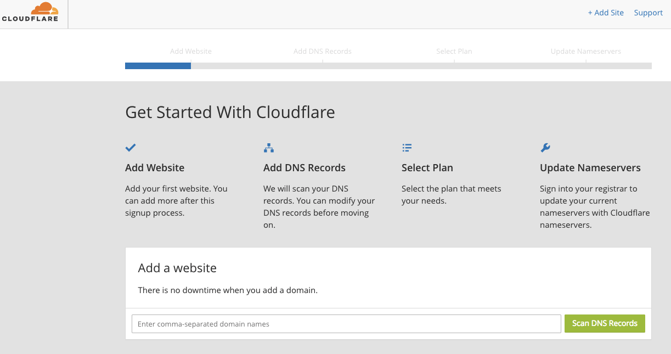
Task: Click the list icon above Select Plan
Action: (x=407, y=148)
